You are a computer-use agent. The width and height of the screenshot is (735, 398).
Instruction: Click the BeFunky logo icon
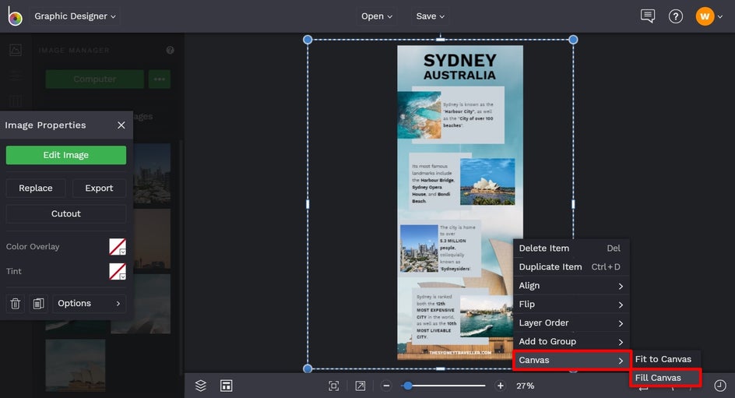15,16
